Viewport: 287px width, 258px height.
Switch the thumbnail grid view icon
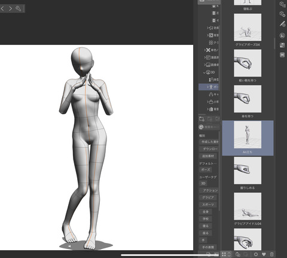pos(224,254)
